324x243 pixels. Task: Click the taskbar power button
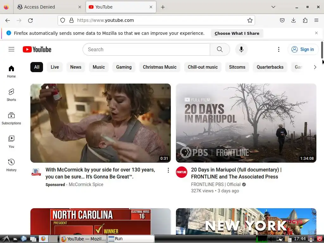(320, 239)
